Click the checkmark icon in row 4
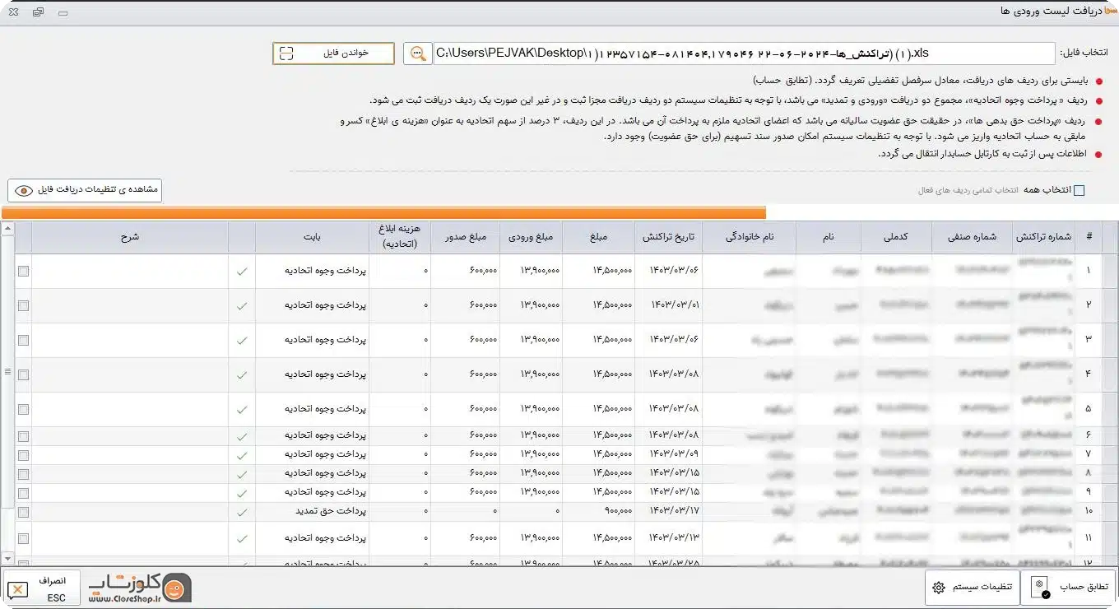1119x609 pixels. (x=241, y=374)
